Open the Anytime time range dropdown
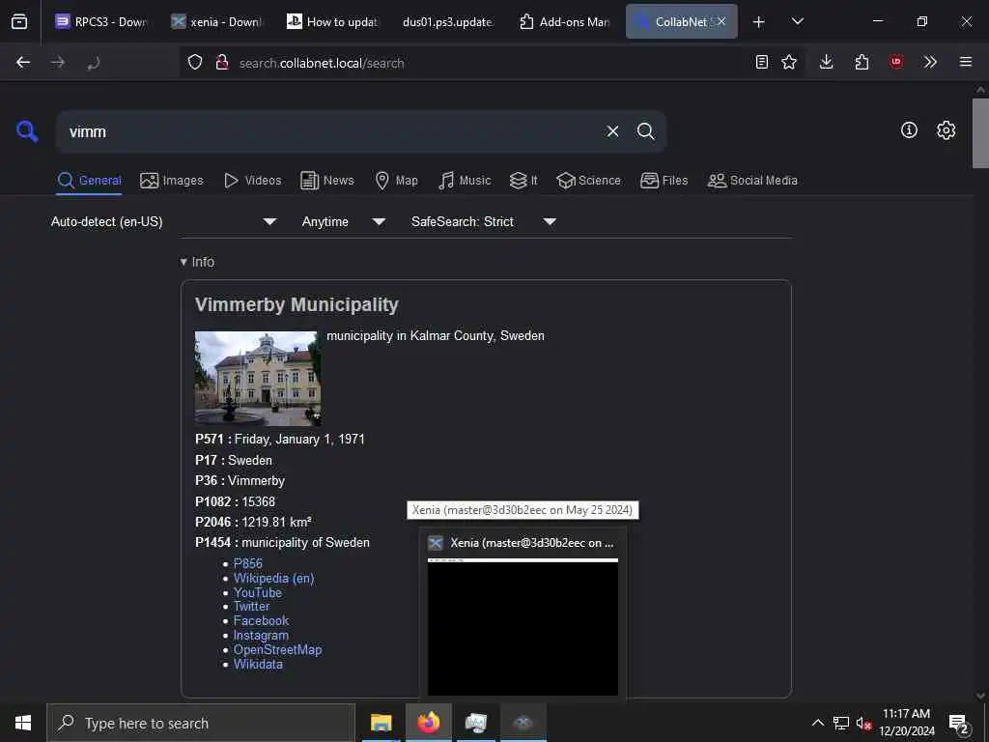Viewport: 989px width, 742px height. (x=344, y=221)
